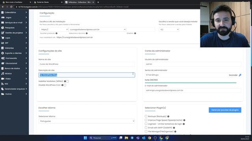Click info icon next to Escolher protocolo
This screenshot has width=252, height=141.
tap(56, 33)
